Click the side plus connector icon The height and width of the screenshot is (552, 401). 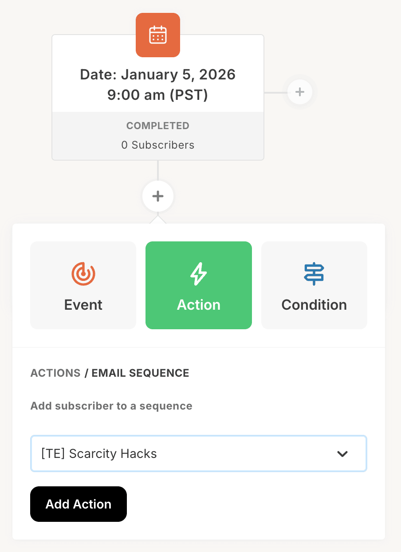[x=300, y=92]
